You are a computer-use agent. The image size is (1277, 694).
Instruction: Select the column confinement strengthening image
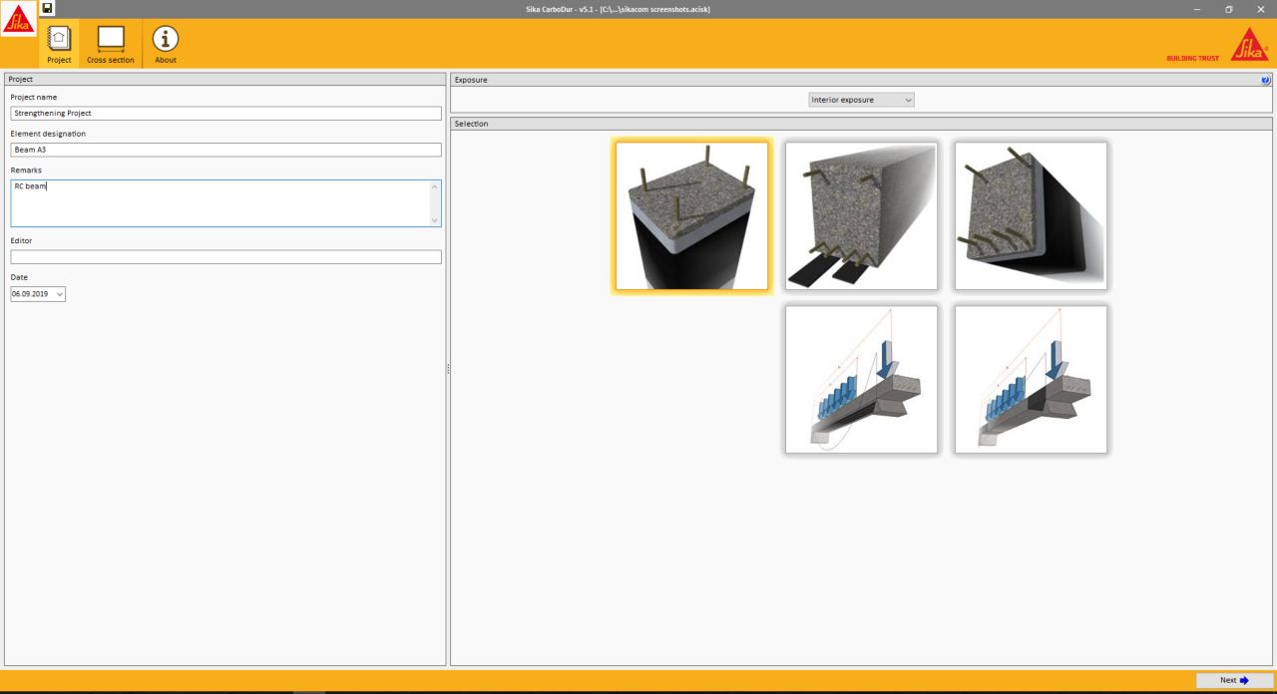tap(691, 216)
